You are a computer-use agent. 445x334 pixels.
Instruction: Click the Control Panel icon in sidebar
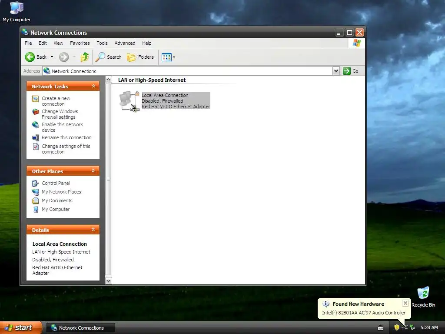(x=36, y=184)
